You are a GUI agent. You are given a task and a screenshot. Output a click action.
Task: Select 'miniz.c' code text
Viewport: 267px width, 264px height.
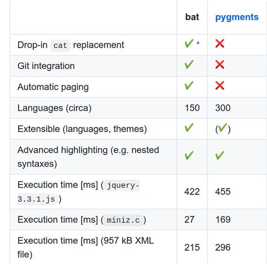click(123, 220)
